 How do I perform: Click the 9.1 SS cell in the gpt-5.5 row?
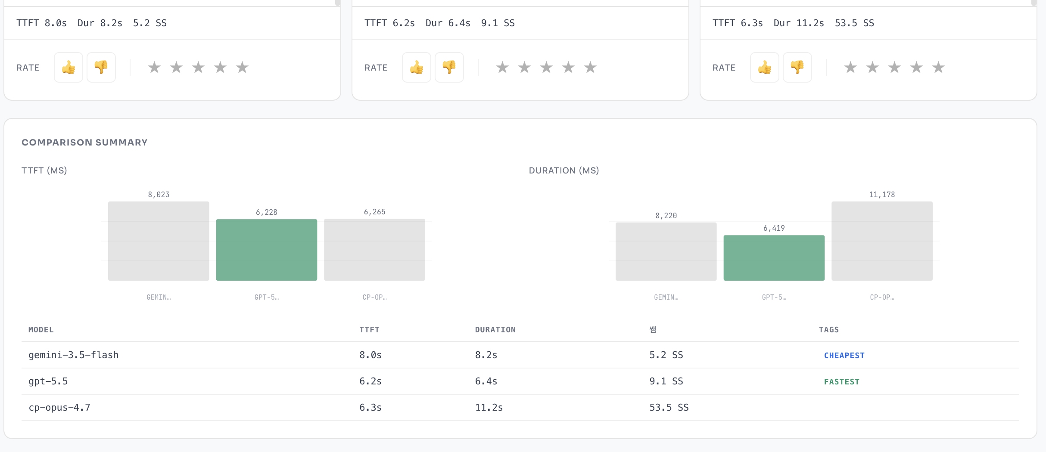click(666, 381)
